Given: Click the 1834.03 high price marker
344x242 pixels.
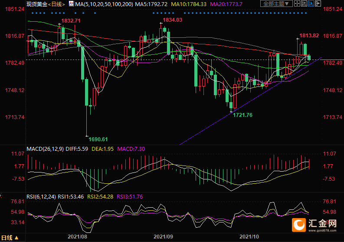Looking at the screenshot, I should (x=173, y=20).
